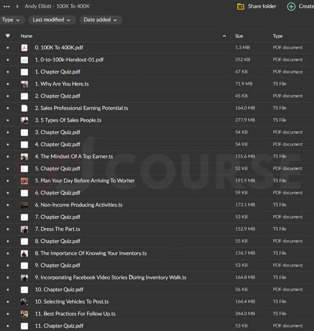Toggle the favorite dot for 0-to-100k-Handout-01.pdf
314x331 pixels.
coord(8,60)
